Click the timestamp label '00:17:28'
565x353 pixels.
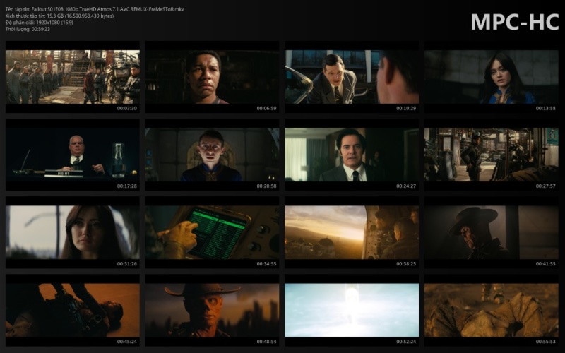point(127,186)
